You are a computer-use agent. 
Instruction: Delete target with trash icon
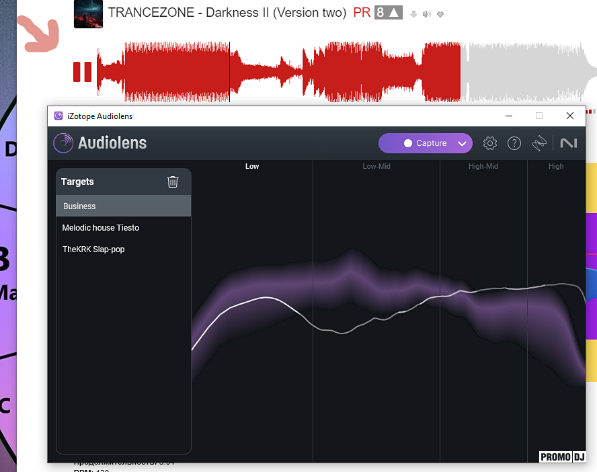pyautogui.click(x=173, y=182)
